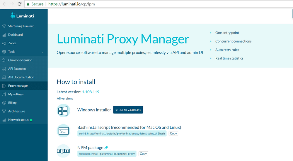Viewport: 293px width, 161px height.
Task: Click the API Examples code icon
Action: point(4,69)
